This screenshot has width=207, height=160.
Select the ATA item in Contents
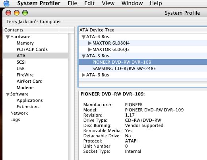point(35,56)
